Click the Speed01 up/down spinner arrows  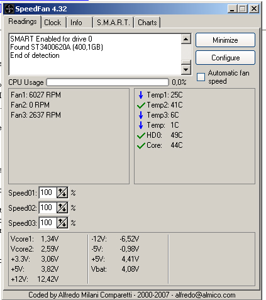click(62, 192)
